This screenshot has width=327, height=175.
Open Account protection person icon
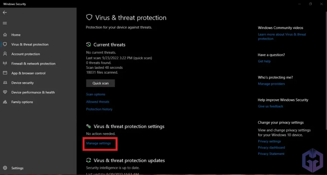point(5,54)
